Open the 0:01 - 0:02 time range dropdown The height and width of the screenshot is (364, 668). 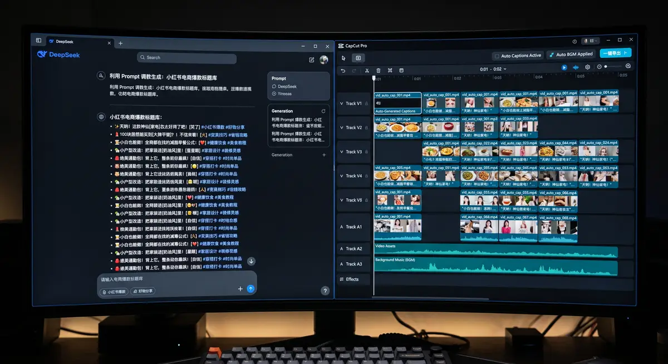coord(493,70)
